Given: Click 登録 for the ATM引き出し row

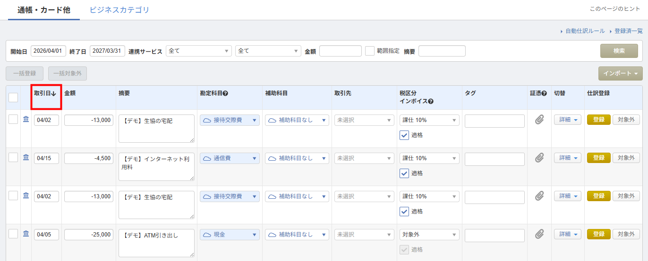Looking at the screenshot, I should point(598,234).
